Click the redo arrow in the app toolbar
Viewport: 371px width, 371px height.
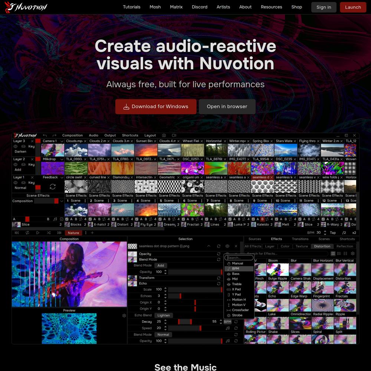pos(55,135)
